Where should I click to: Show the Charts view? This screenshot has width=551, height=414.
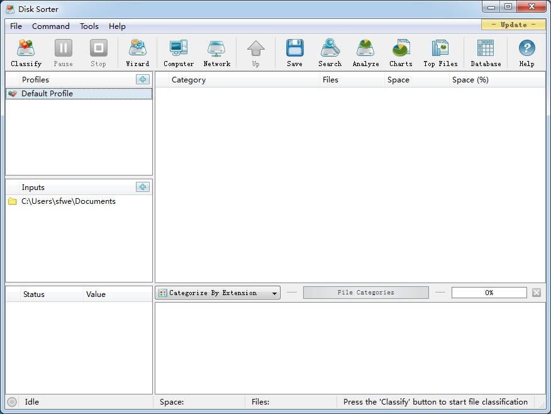coord(401,53)
